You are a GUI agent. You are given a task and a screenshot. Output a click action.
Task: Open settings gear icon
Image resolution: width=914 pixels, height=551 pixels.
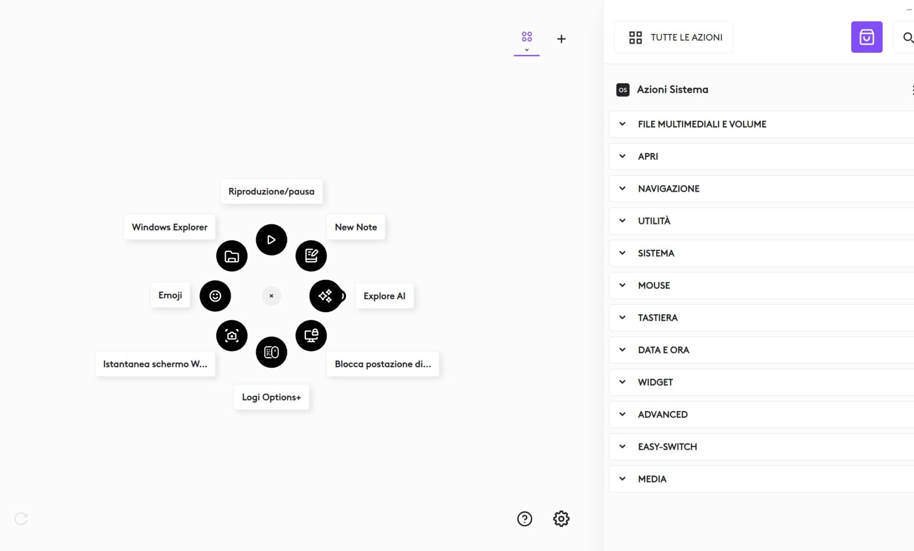[561, 519]
